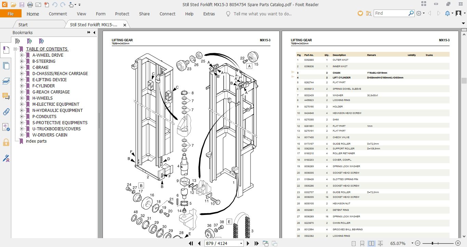Go to the next search result arrow
This screenshot has height=247, width=467.
click(438, 13)
